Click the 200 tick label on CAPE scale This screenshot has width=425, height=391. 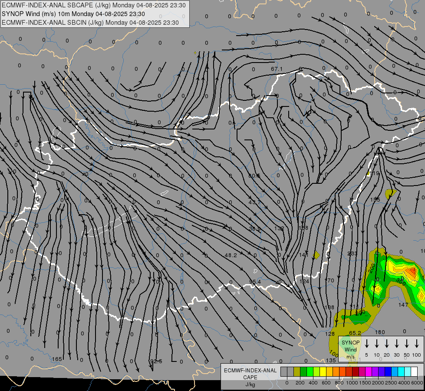[x=300, y=383]
